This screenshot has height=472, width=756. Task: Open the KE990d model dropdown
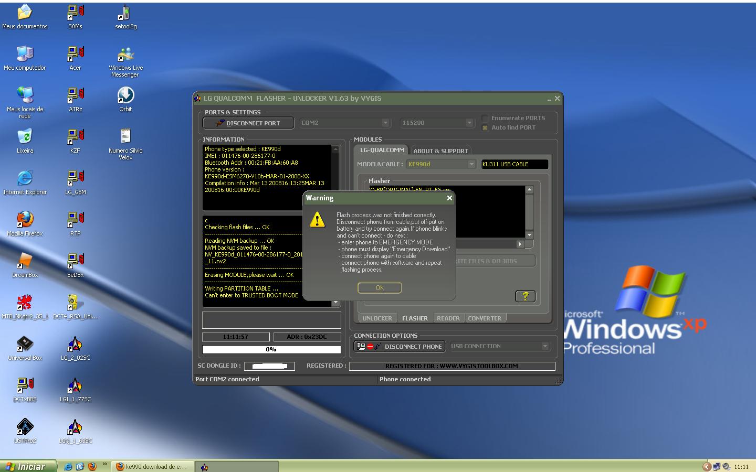[x=441, y=164]
